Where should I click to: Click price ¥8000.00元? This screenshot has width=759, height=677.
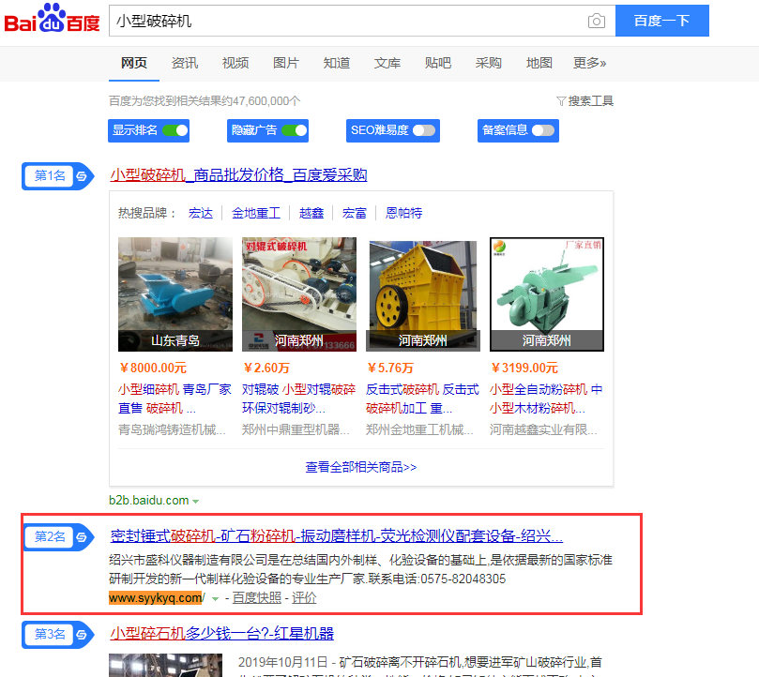coord(153,369)
